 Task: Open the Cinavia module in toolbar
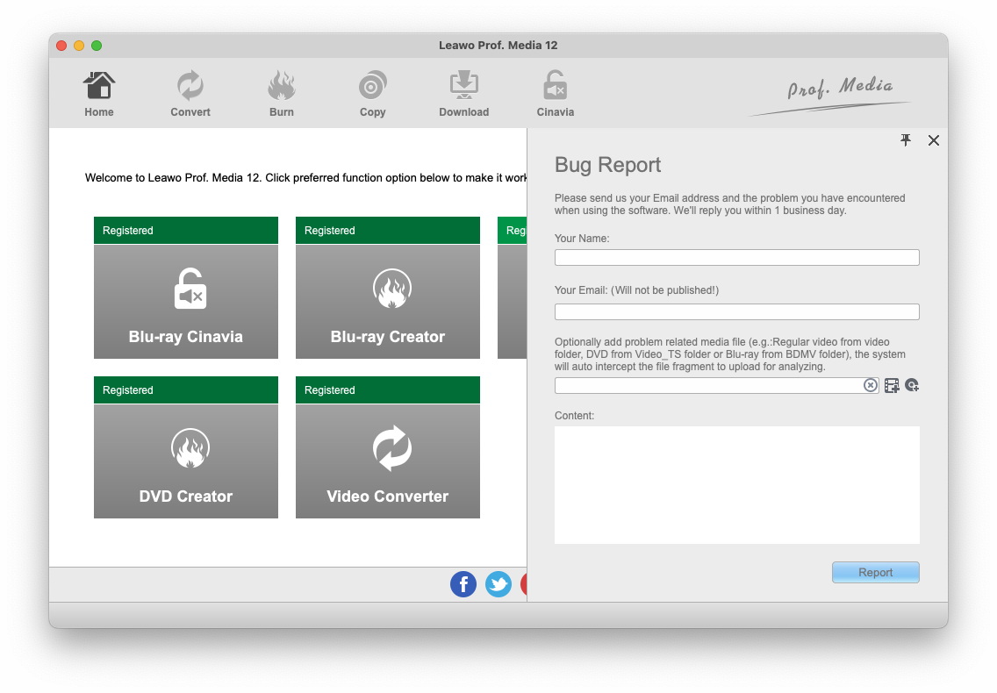point(555,94)
